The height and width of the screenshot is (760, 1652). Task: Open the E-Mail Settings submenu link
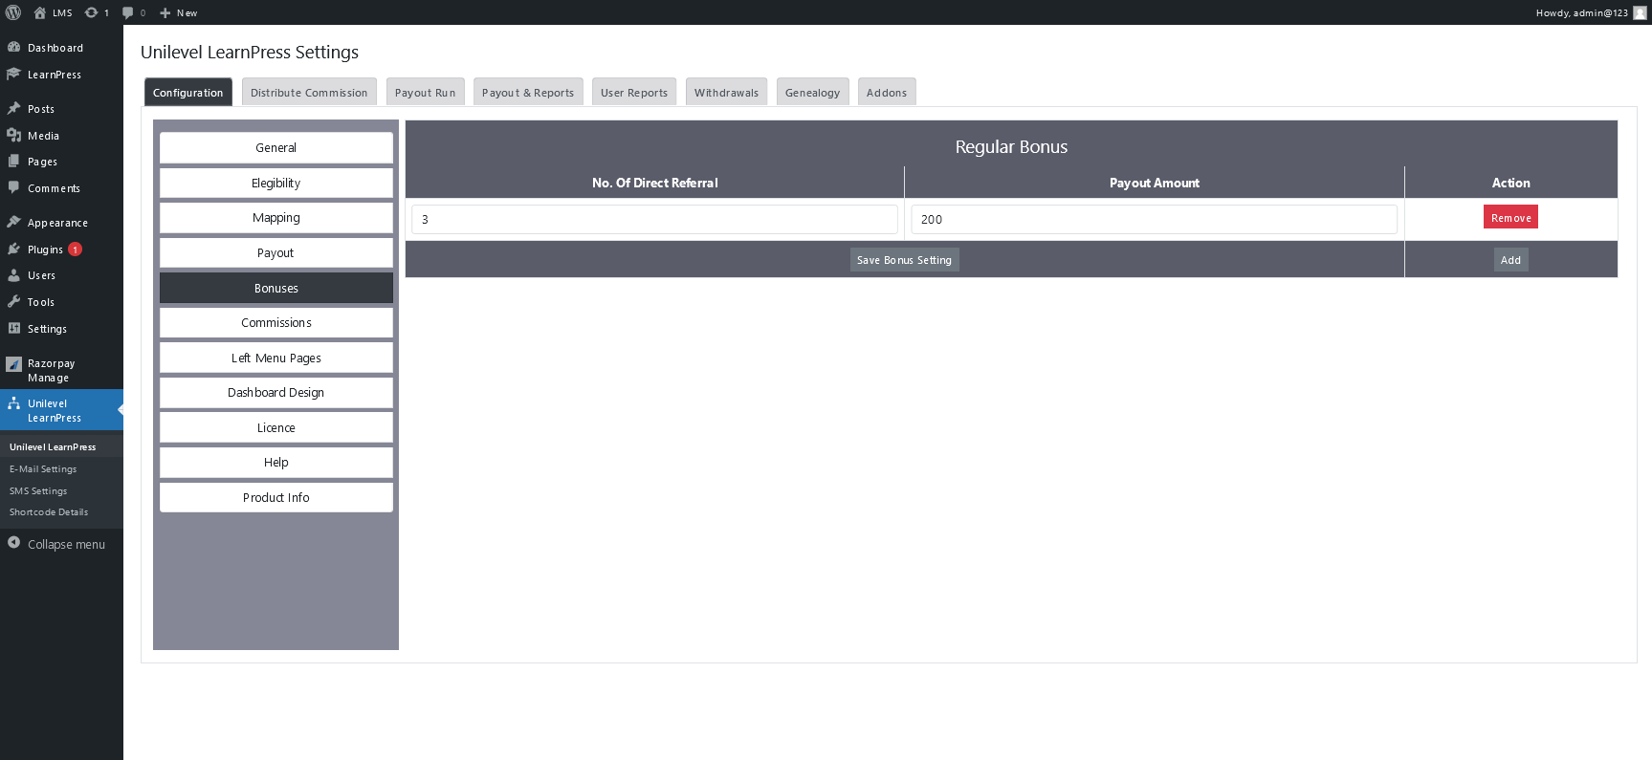point(43,469)
